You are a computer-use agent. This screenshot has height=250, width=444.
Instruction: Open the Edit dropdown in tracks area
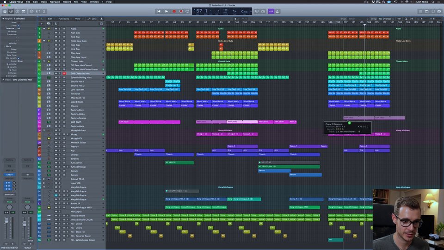pyautogui.click(x=51, y=19)
